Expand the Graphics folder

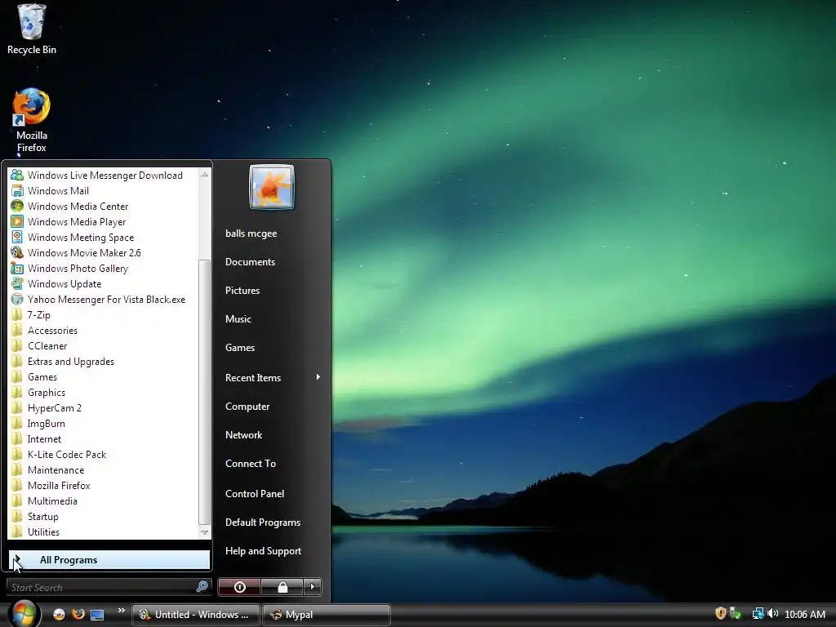38,392
